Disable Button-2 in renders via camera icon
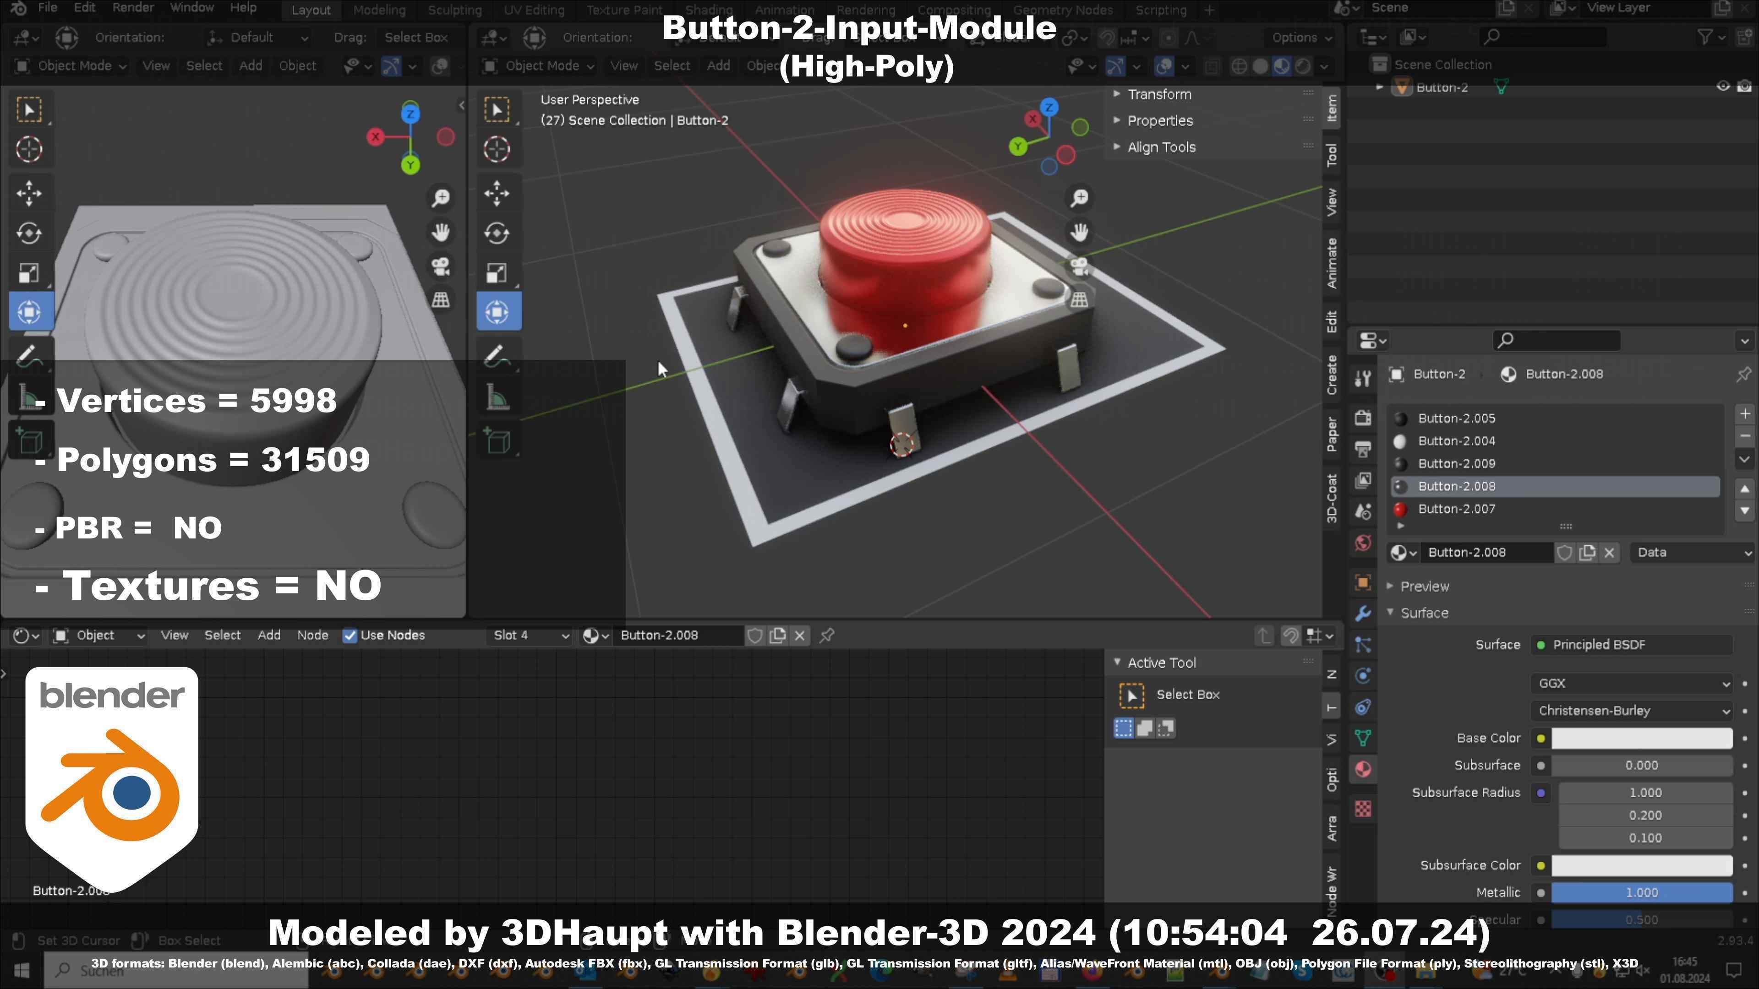Image resolution: width=1759 pixels, height=989 pixels. 1745,87
